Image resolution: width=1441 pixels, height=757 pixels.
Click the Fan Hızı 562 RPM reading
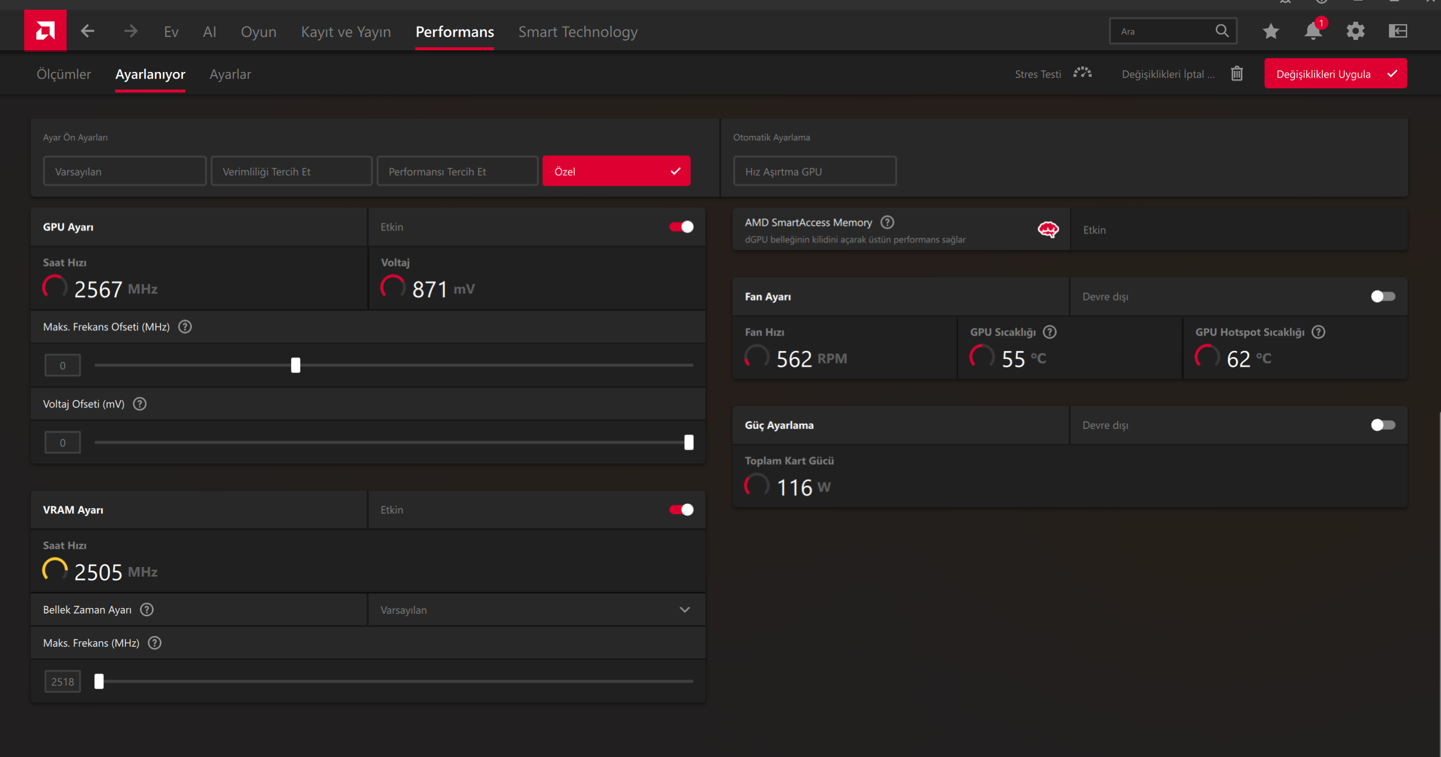click(796, 358)
